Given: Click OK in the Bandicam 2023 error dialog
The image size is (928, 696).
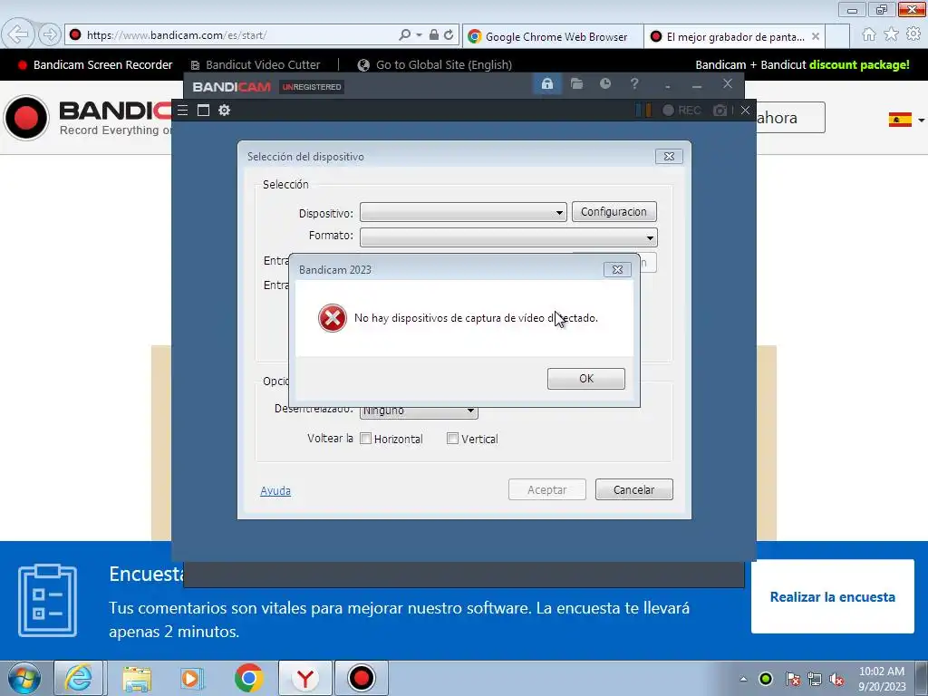Looking at the screenshot, I should tap(586, 379).
